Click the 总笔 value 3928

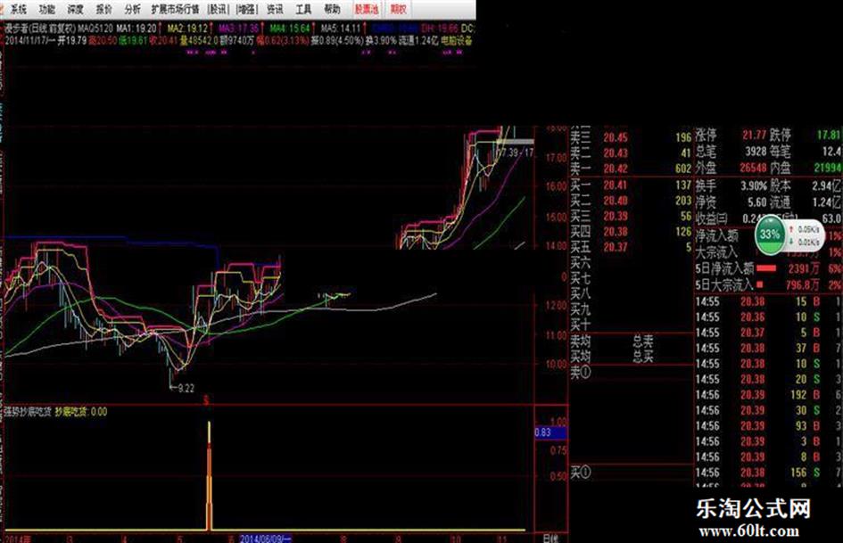tap(756, 152)
